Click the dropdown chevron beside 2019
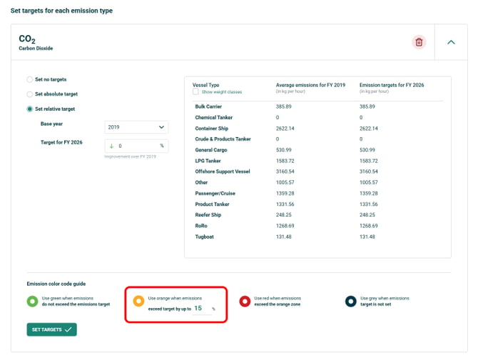478x363 pixels. click(x=161, y=127)
